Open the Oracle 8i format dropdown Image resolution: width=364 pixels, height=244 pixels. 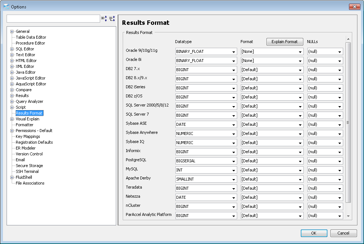click(x=272, y=61)
